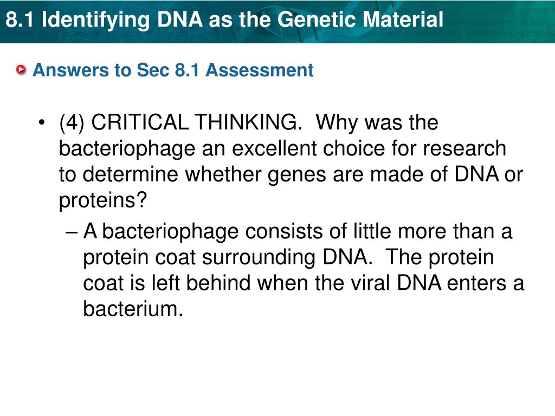The width and height of the screenshot is (555, 416).
Task: Select the slide title '8.1 Identifying DNA as the Genetic Material'
Action: pos(224,19)
